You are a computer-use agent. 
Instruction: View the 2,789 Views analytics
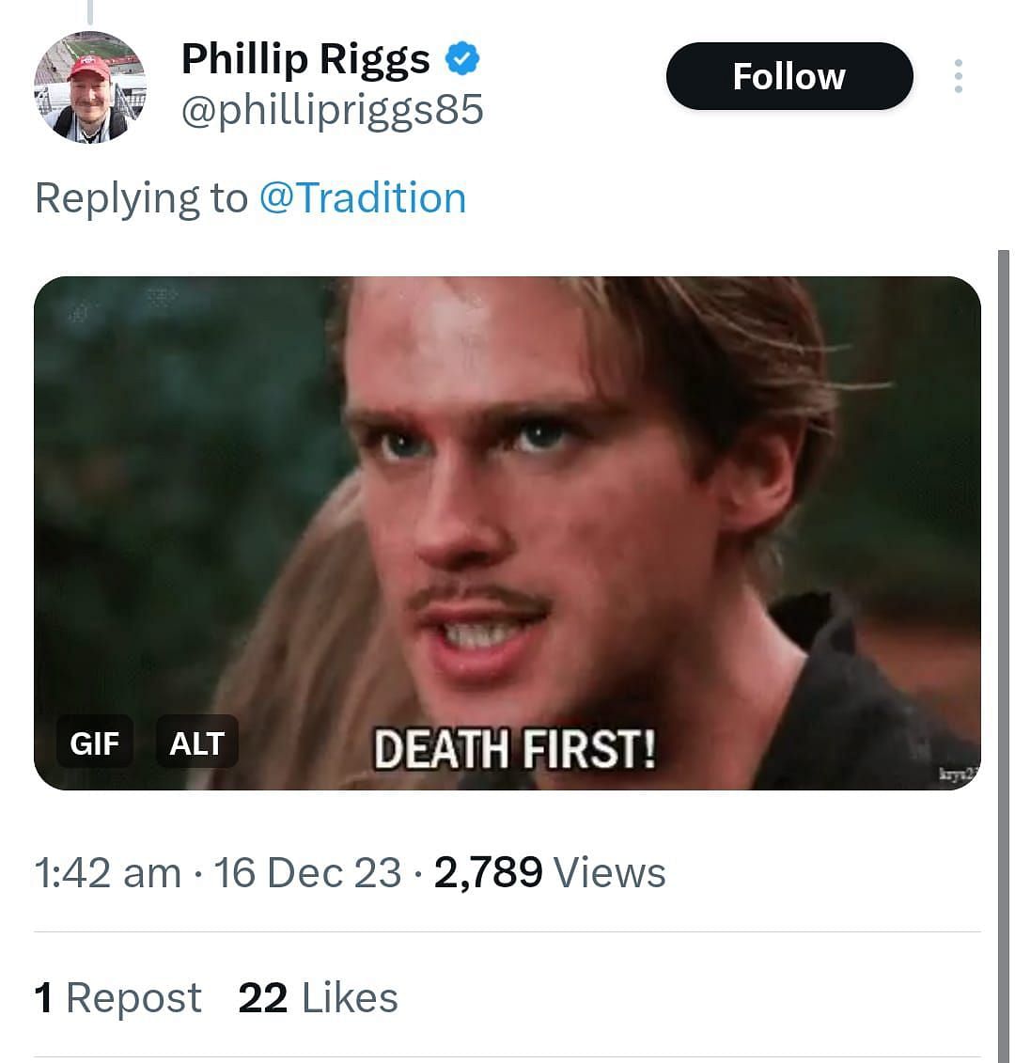point(550,873)
